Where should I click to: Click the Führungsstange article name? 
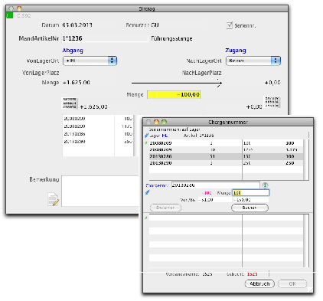171,38
